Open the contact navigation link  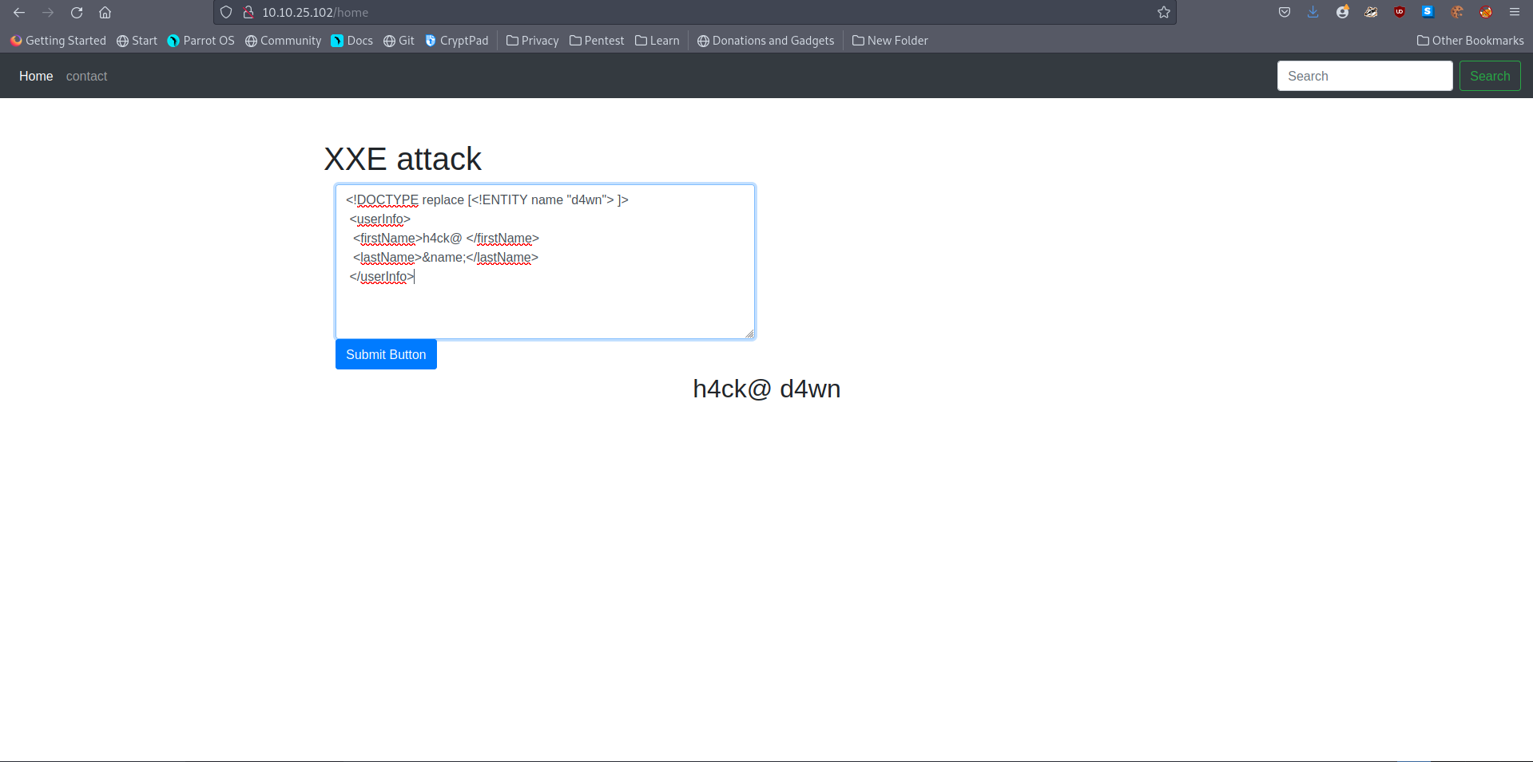coord(86,77)
